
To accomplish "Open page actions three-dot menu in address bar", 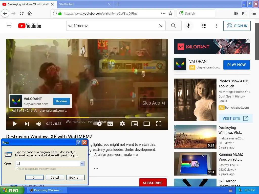I will click(x=163, y=13).
